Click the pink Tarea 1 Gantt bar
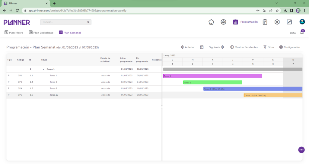This screenshot has width=309, height=164. pos(213,76)
